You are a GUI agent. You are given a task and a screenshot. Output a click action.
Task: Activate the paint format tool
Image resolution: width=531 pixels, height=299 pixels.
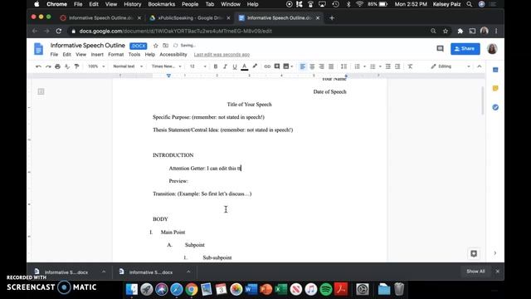[x=76, y=66]
